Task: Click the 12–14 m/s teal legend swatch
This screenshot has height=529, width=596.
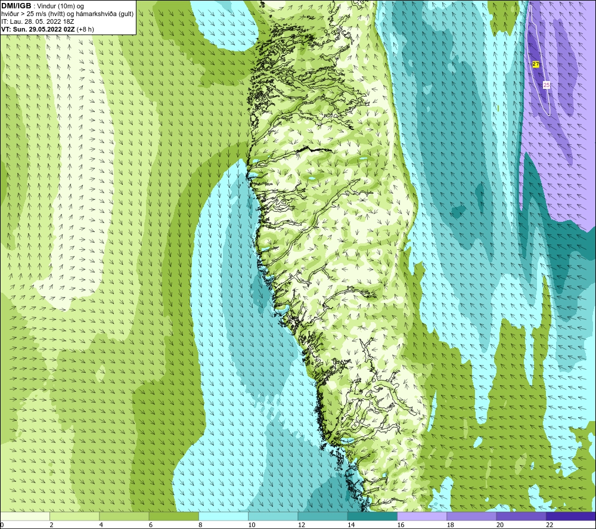Action: [x=322, y=516]
